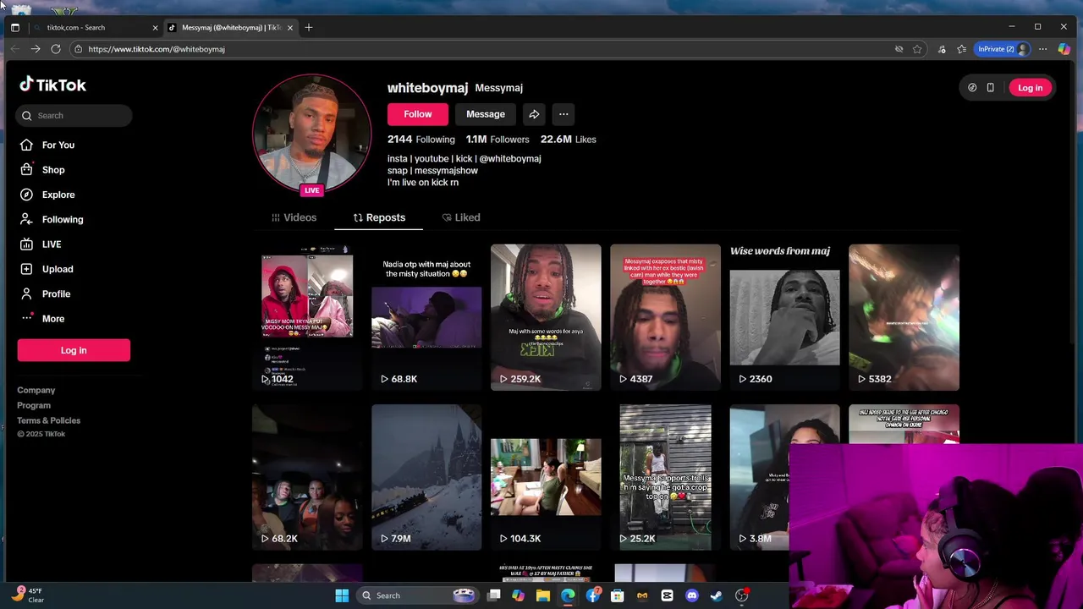Refresh the page with the reload icon
This screenshot has width=1083, height=609.
coord(56,49)
